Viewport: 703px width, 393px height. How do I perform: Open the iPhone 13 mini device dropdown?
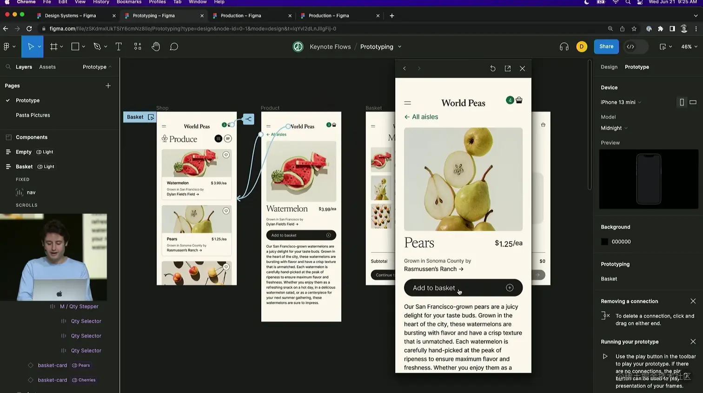(621, 102)
